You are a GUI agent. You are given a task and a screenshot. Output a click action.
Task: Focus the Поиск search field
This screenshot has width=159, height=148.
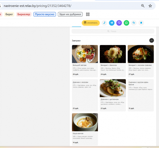click(x=113, y=31)
